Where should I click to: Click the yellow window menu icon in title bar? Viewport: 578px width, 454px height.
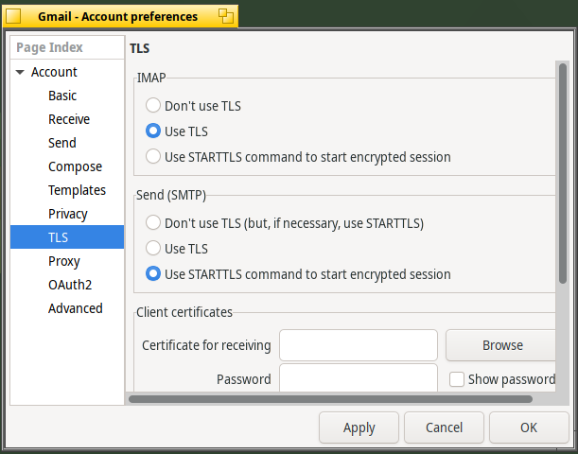pos(13,16)
